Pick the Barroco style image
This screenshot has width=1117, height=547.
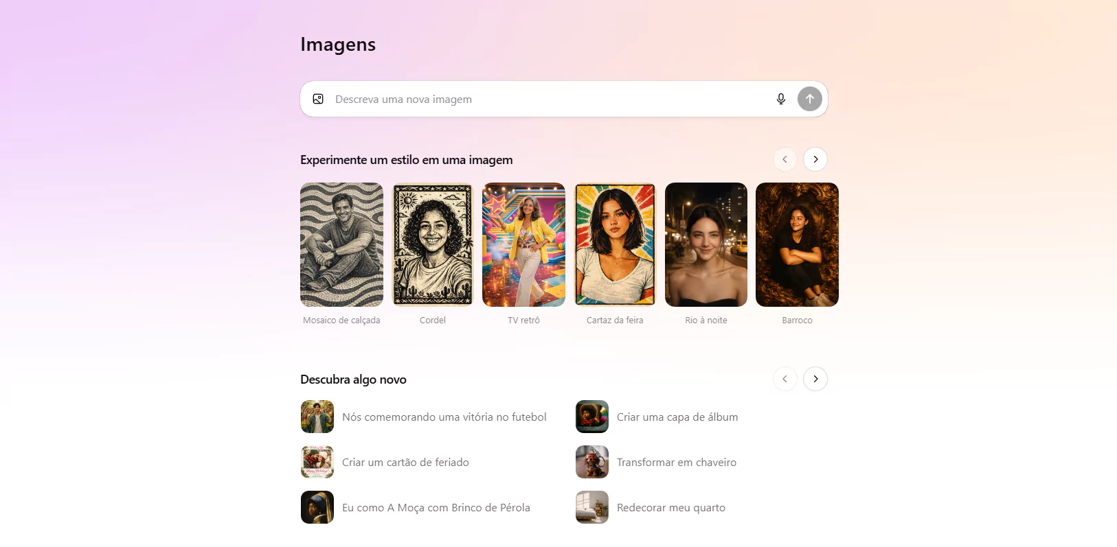coord(797,244)
